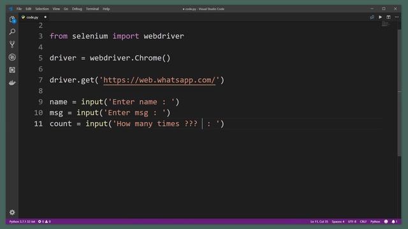408x229 pixels.
Task: Open the View menu
Action: pos(56,9)
